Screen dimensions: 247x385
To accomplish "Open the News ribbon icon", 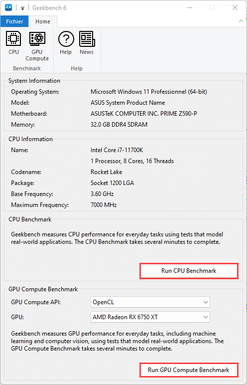I will (x=87, y=43).
